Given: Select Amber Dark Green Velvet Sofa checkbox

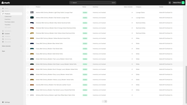Looking at the screenshot, I should (x=28, y=64).
